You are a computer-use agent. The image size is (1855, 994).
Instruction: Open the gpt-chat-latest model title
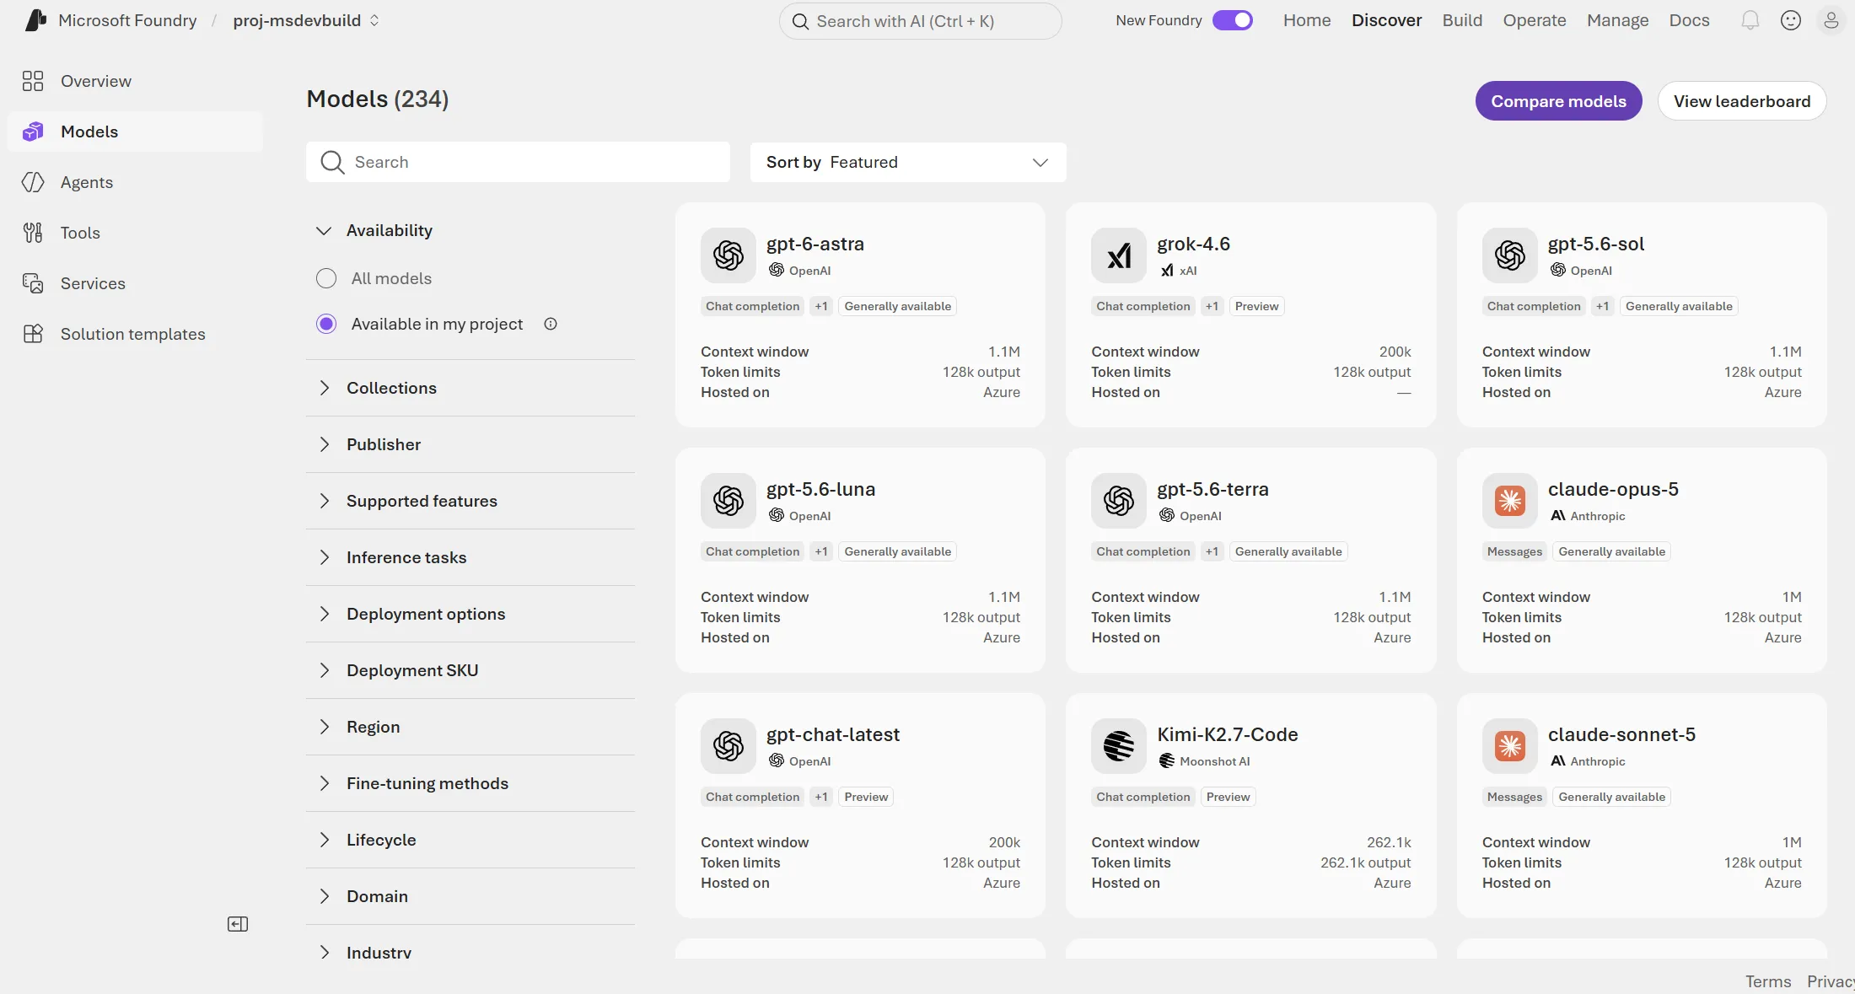click(833, 734)
